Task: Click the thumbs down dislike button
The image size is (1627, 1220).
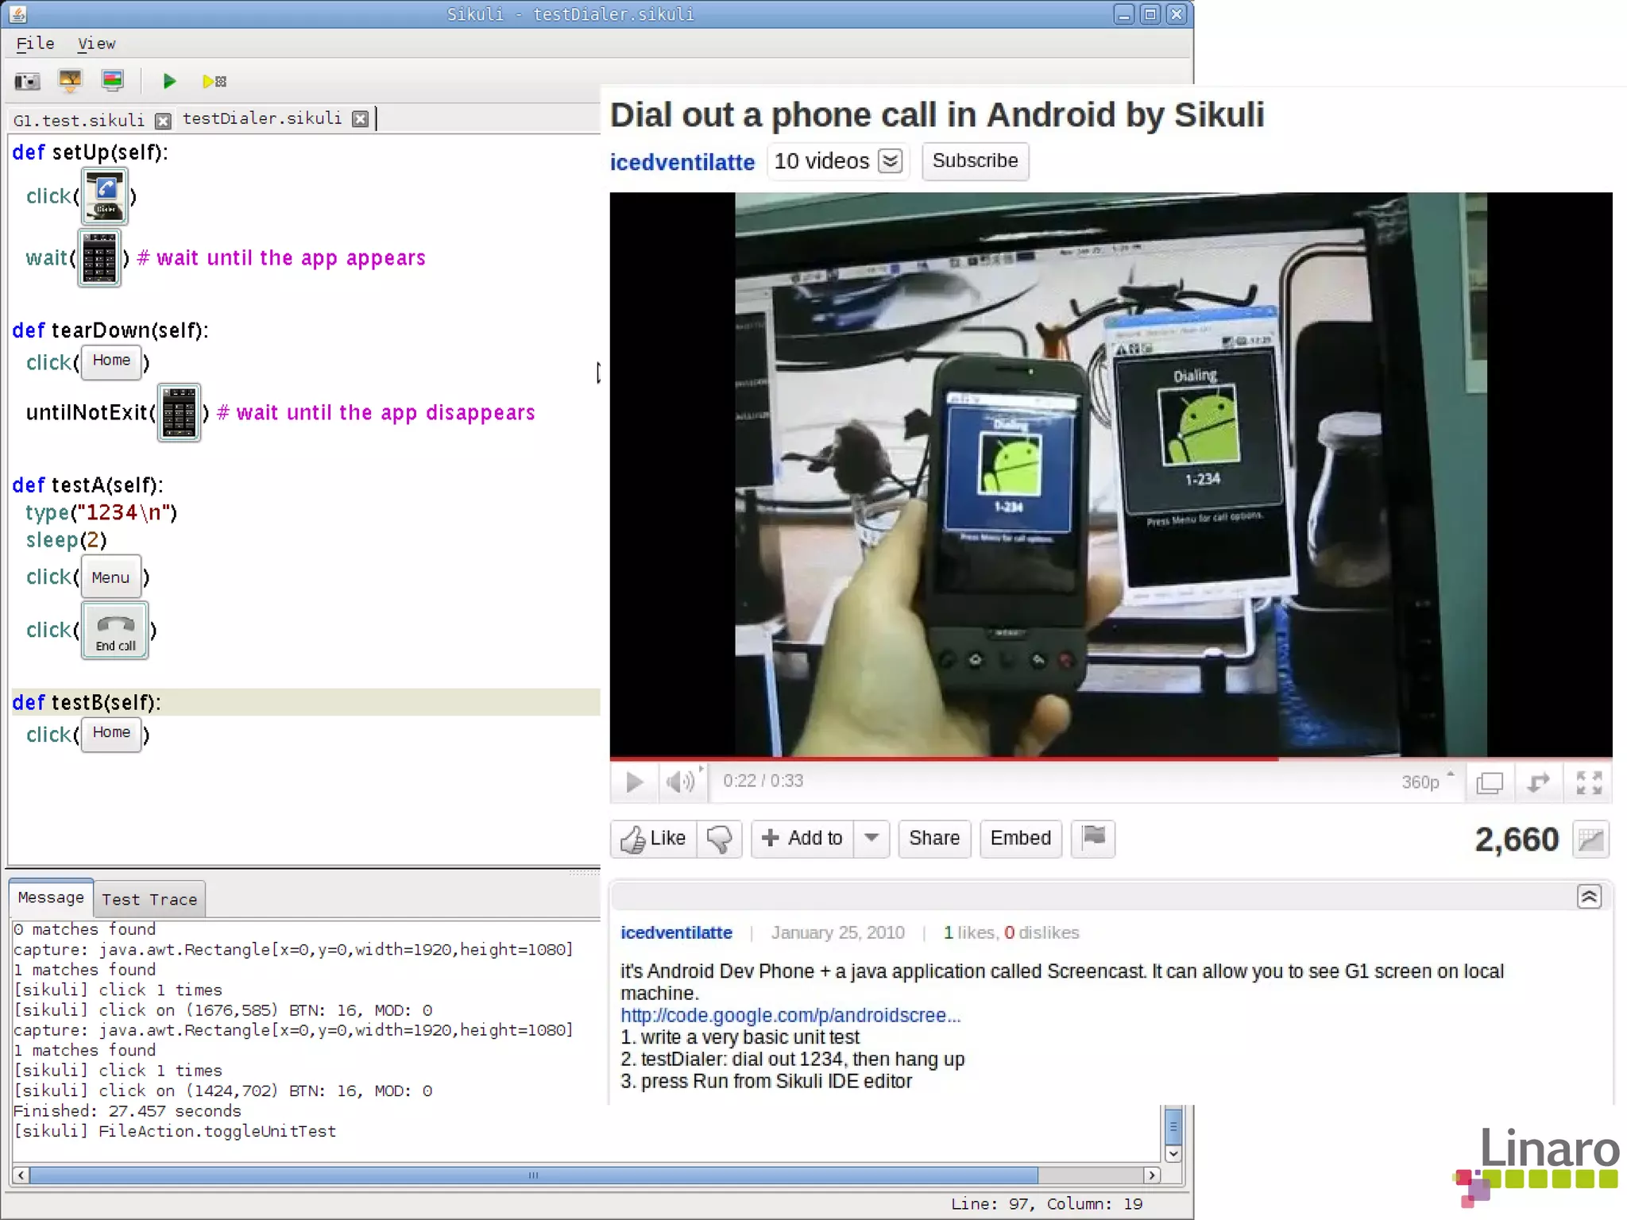Action: pyautogui.click(x=719, y=839)
